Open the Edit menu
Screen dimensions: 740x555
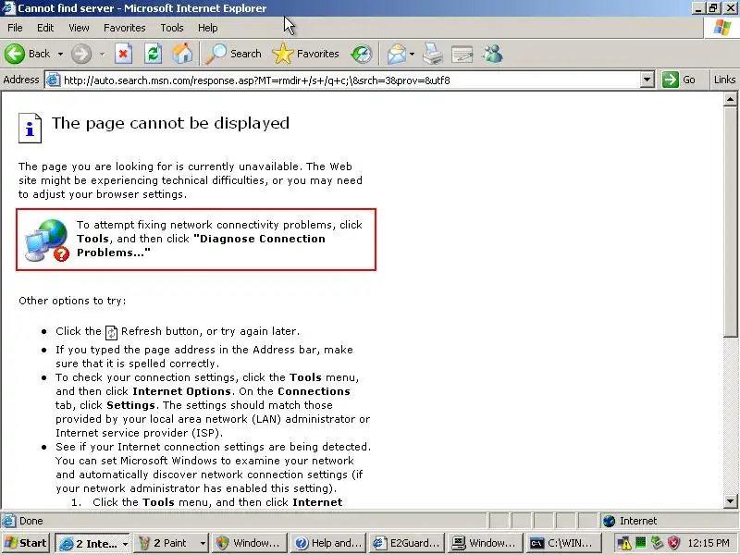(45, 28)
